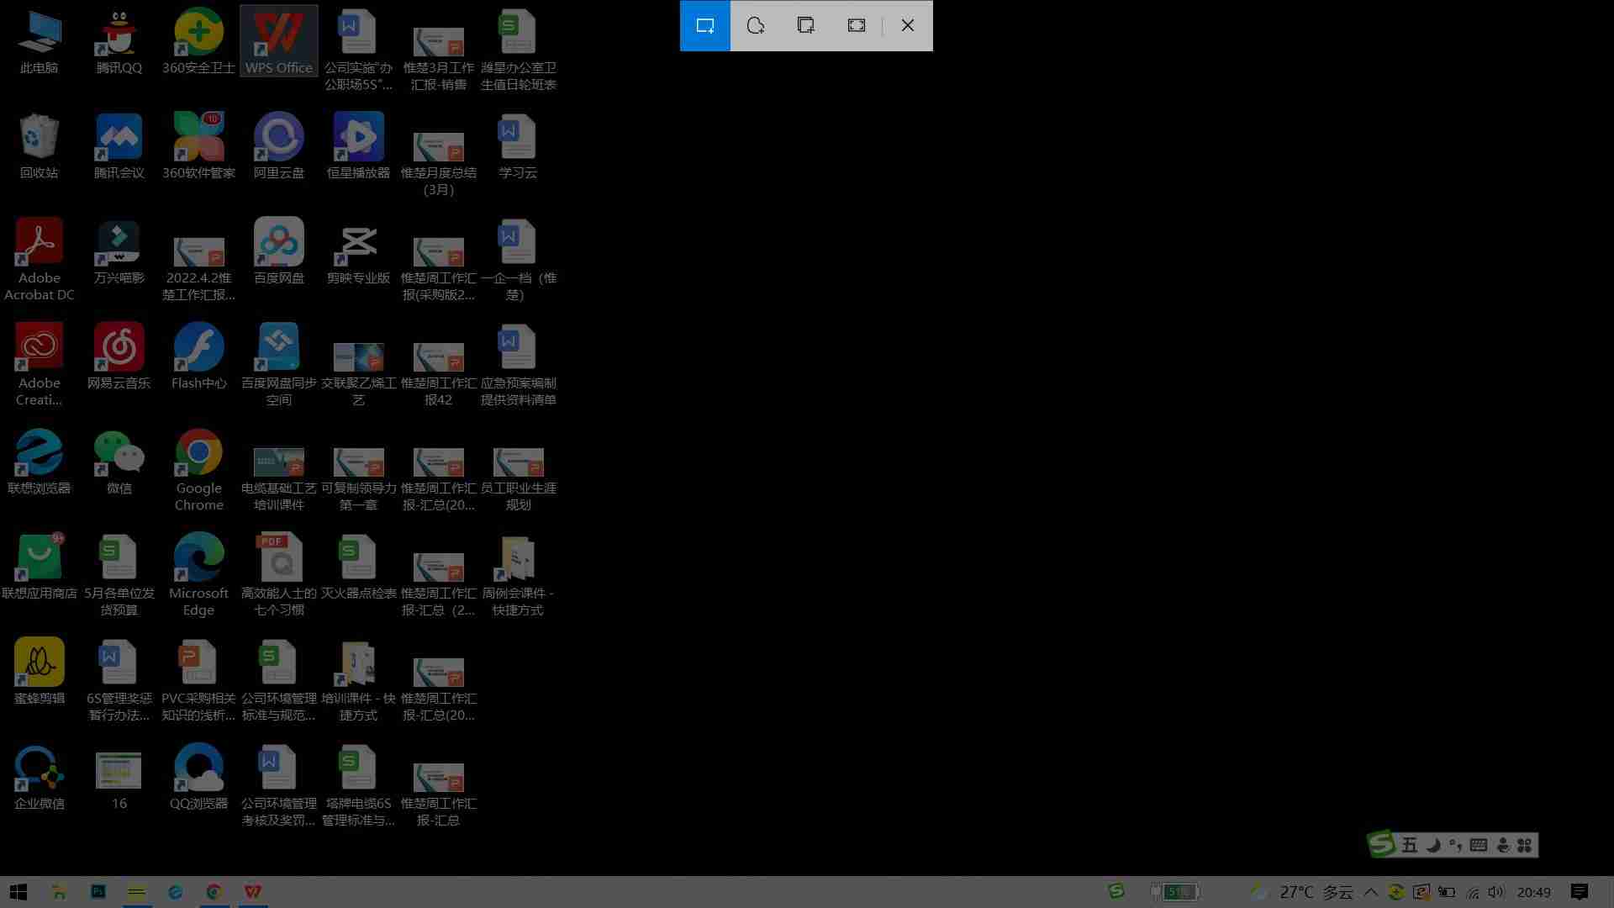1614x908 pixels.
Task: Toggle window capture mode icon
Action: coord(807,24)
